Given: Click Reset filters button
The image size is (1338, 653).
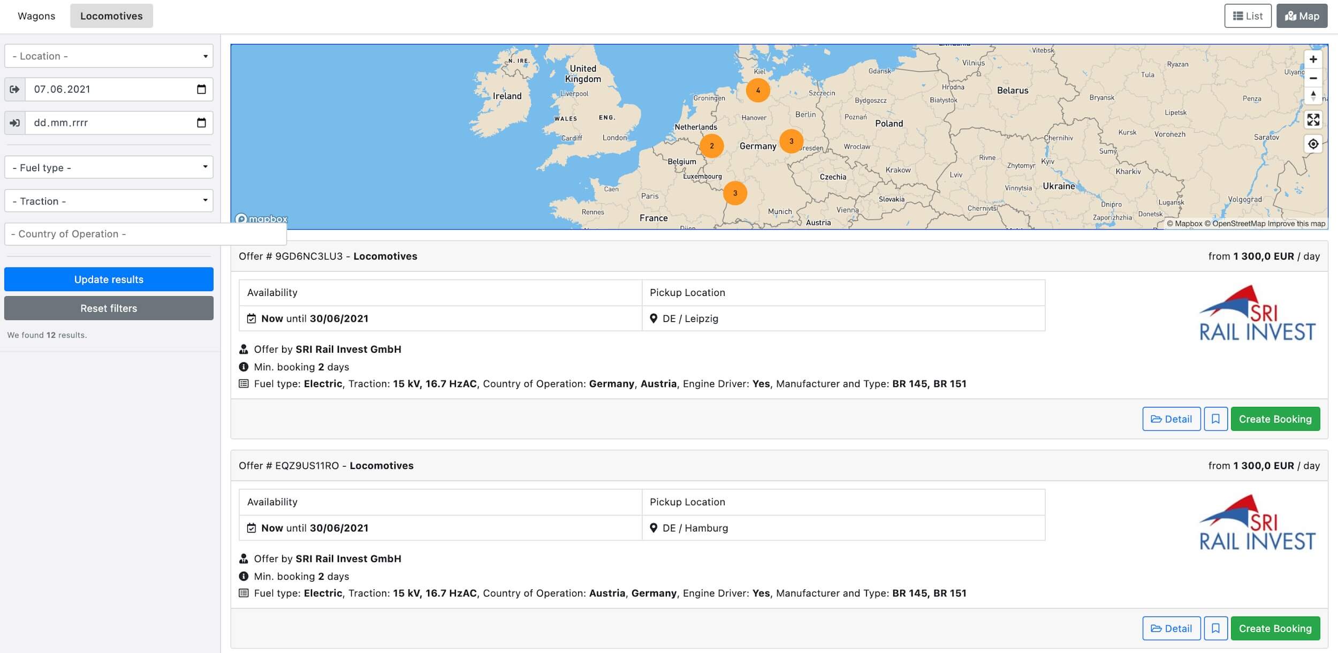Looking at the screenshot, I should tap(109, 308).
